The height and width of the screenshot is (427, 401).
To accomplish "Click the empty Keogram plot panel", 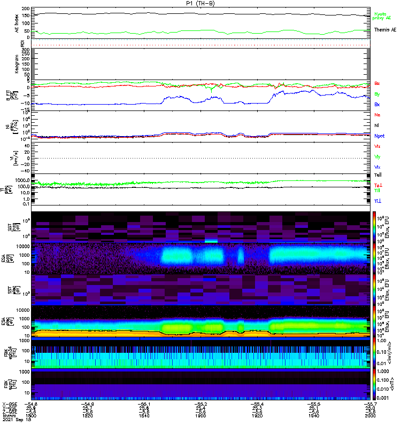I will (x=201, y=64).
